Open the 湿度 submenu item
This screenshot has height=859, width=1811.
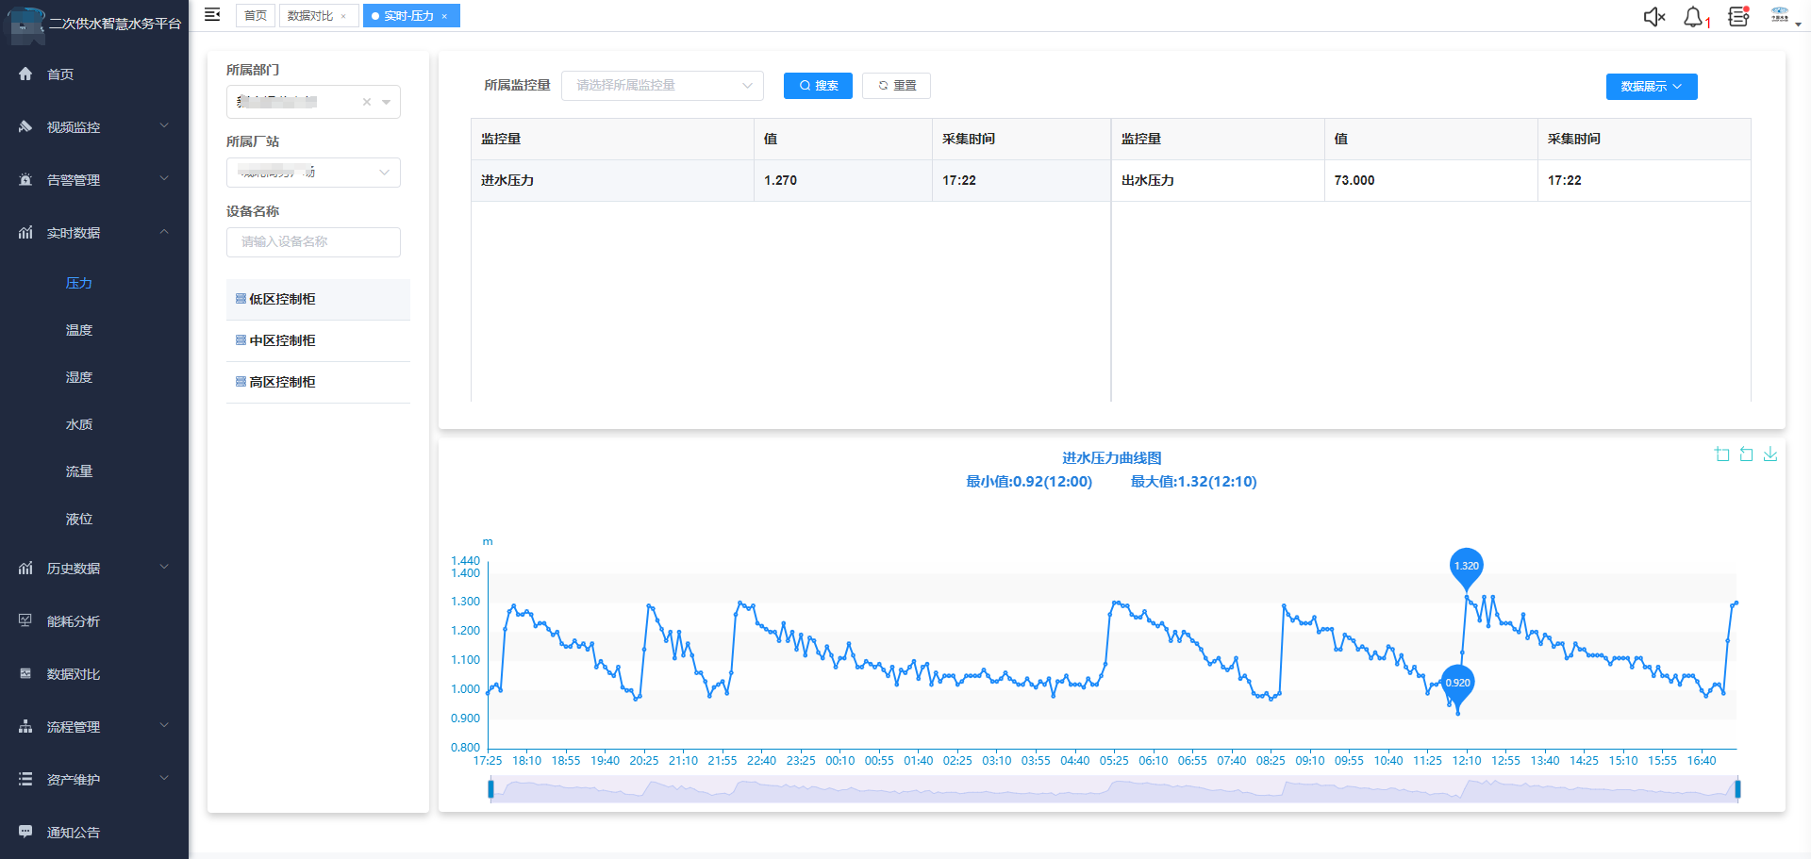[79, 377]
